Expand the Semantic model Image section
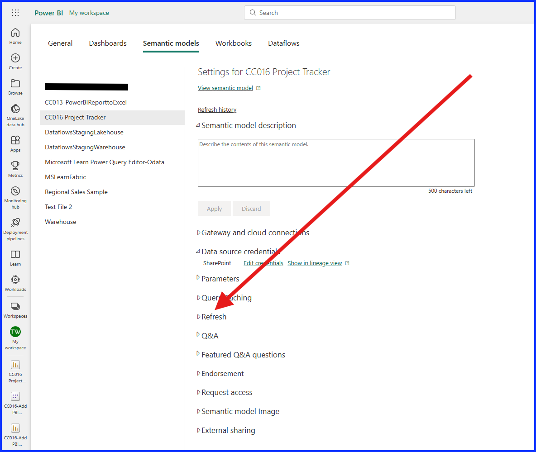Viewport: 536px width, 452px height. point(199,411)
